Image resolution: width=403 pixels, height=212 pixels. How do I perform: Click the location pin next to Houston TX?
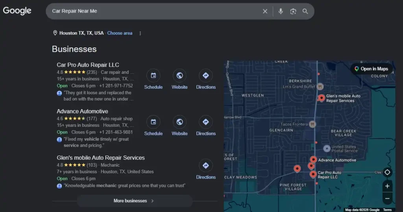pos(55,33)
